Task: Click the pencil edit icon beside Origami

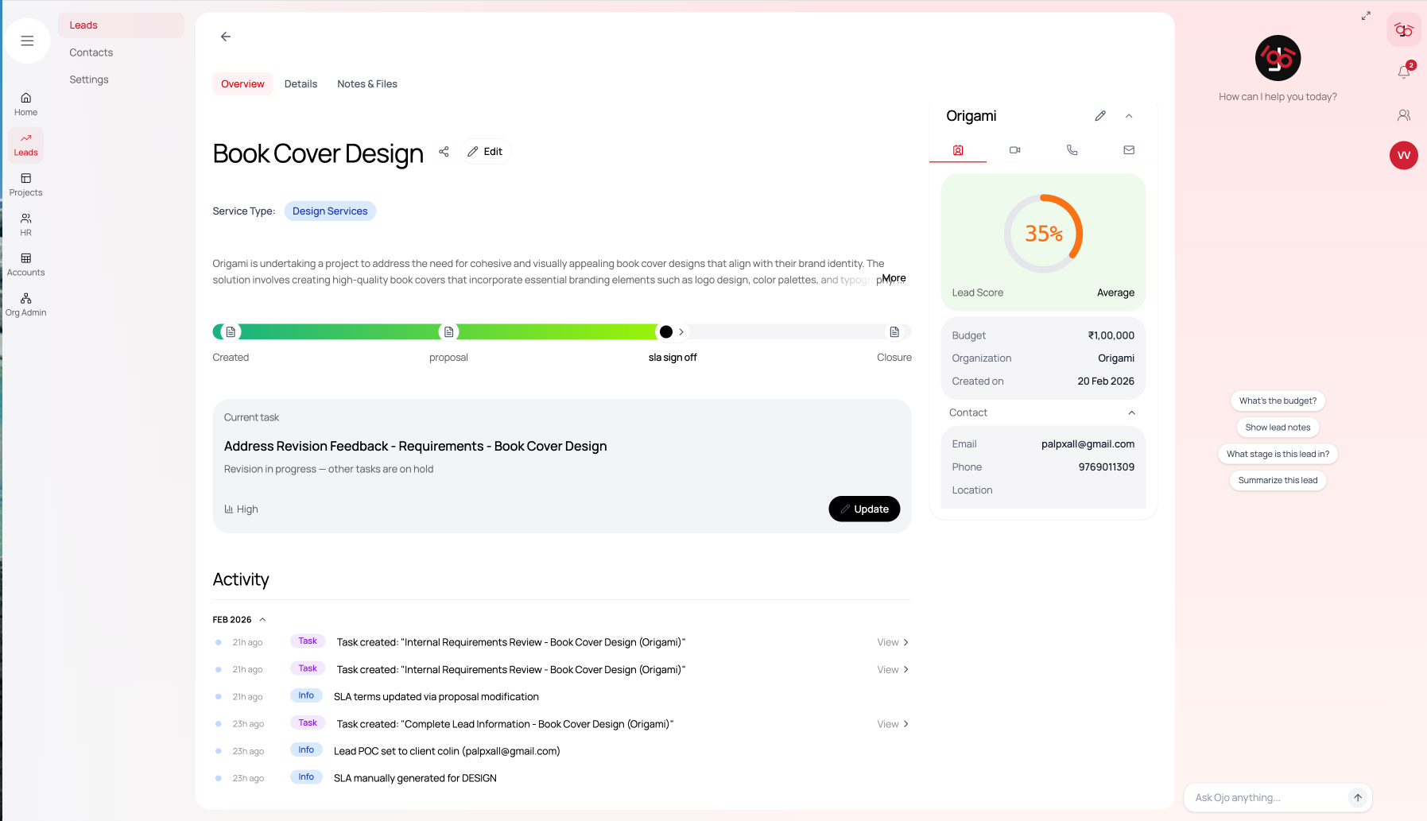Action: point(1100,116)
